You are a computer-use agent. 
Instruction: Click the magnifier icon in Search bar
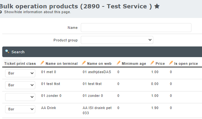[7, 51]
